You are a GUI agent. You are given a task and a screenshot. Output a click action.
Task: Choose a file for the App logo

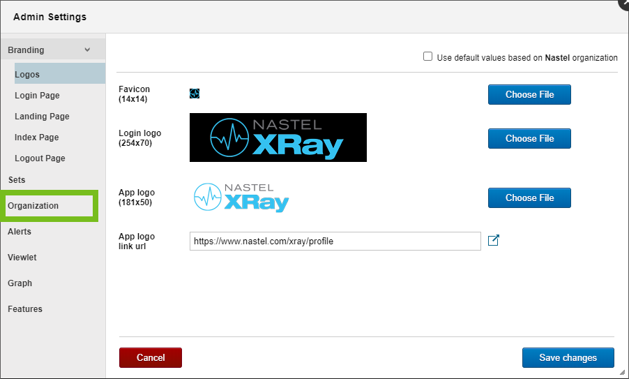pyautogui.click(x=529, y=198)
